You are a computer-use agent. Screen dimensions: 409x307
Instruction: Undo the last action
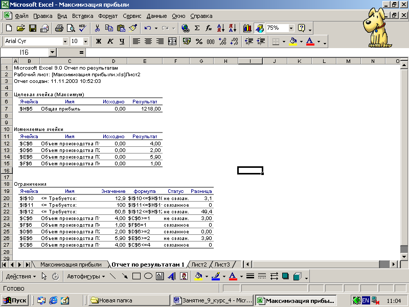click(148, 28)
